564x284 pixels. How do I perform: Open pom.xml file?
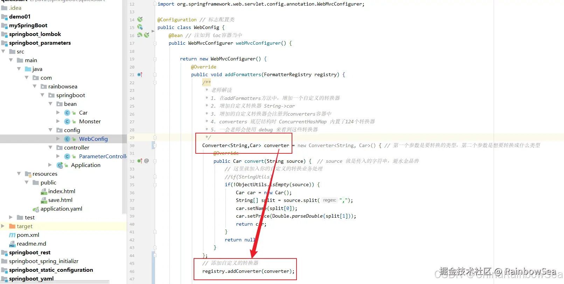[x=28, y=235]
